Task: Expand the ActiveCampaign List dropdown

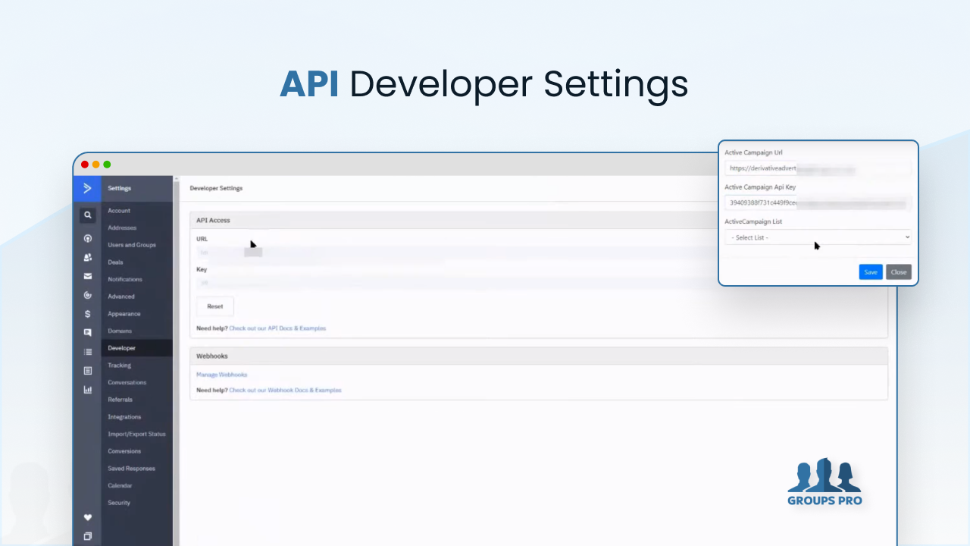Action: [818, 237]
